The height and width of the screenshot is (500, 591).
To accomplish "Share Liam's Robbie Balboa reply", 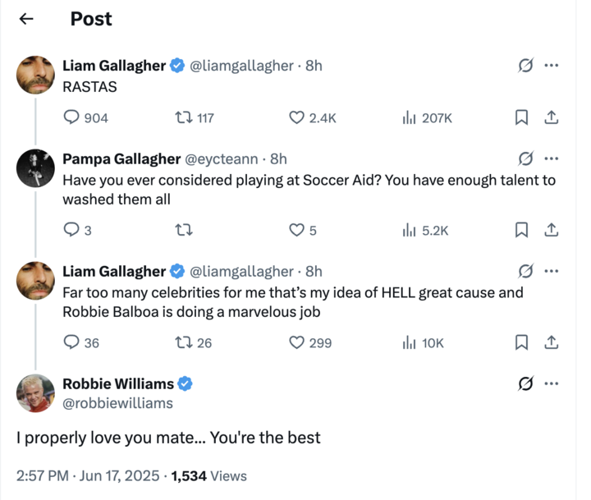I will (552, 343).
